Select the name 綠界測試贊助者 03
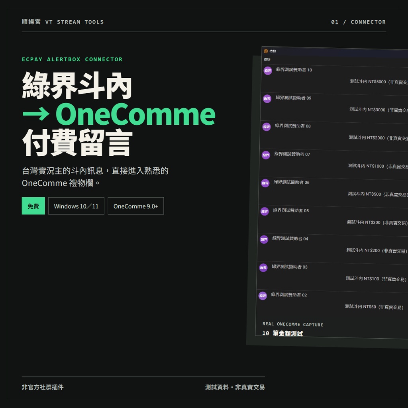 (x=289, y=267)
